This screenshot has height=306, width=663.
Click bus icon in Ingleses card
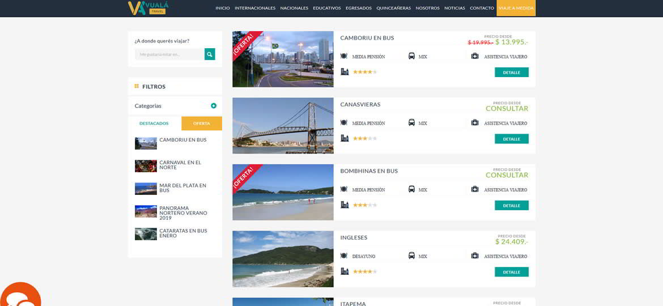pos(411,256)
